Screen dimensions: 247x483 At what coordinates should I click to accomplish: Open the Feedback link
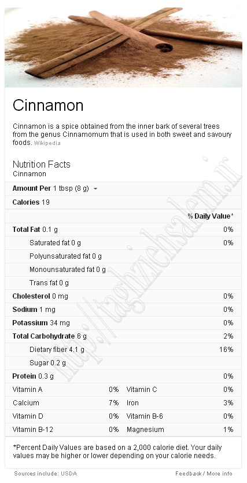click(x=189, y=474)
